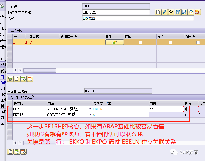205x161 pixels.
Task: Click scroll-right arrow of access definition grid
Action: pyautogui.click(x=20, y=143)
